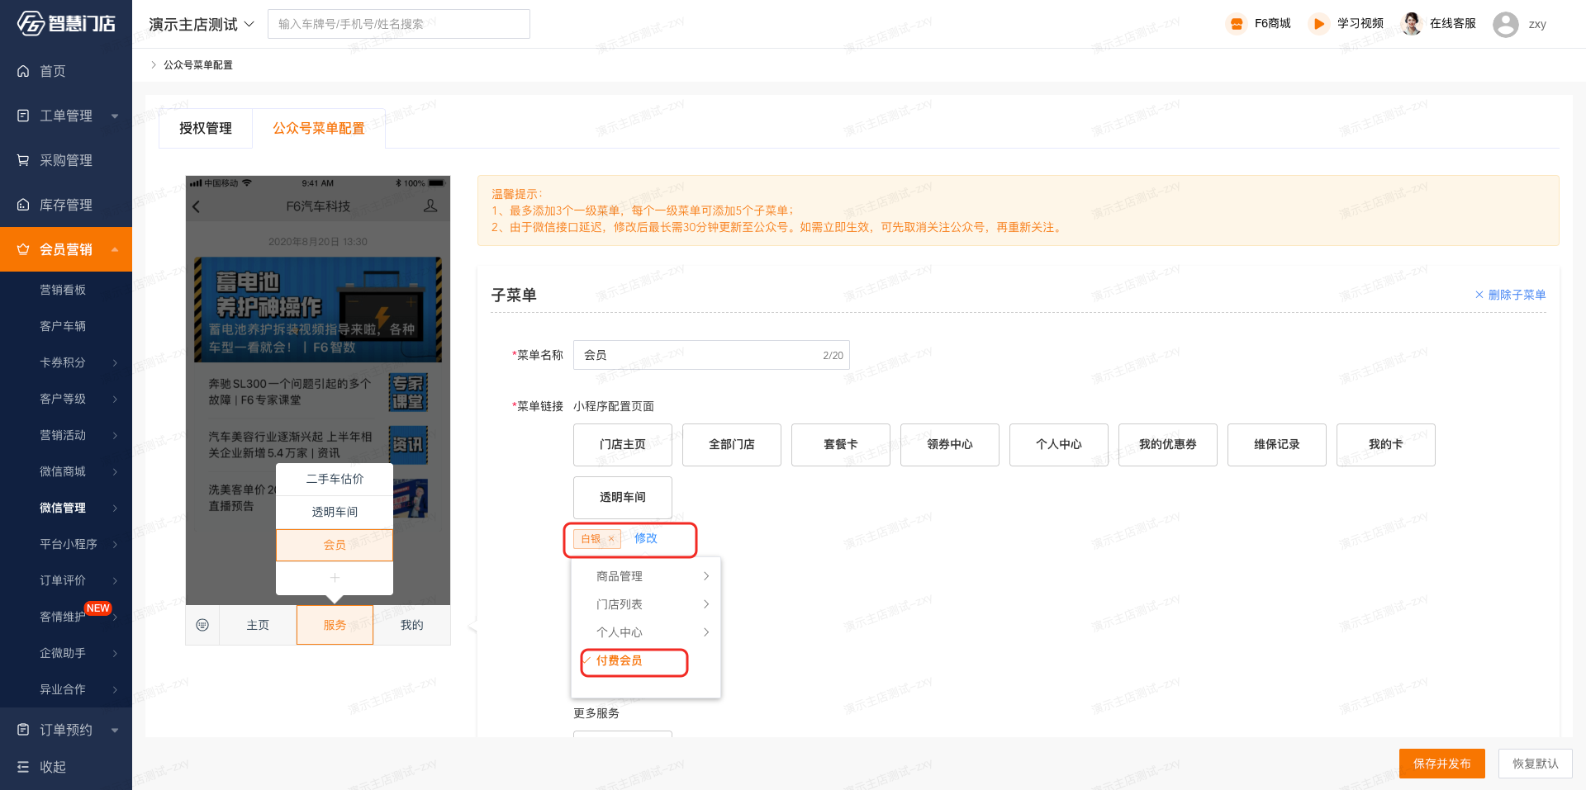Switch to 授权管理 tab
1586x790 pixels.
(x=206, y=128)
